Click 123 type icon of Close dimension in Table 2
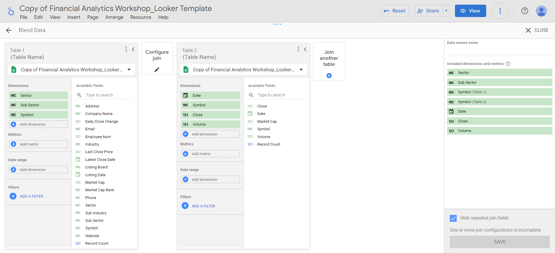 (x=186, y=115)
